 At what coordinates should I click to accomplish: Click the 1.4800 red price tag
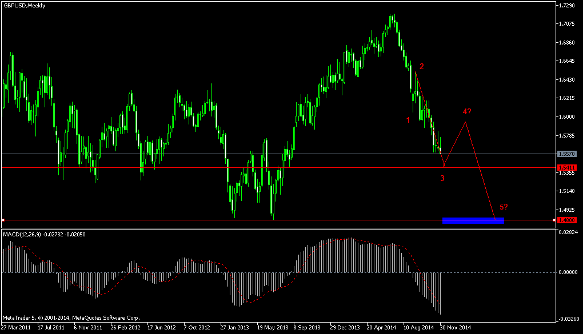click(567, 220)
